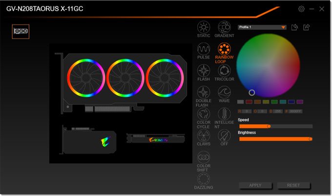Click the R value field
The width and height of the screenshot is (332, 196).
247,111
